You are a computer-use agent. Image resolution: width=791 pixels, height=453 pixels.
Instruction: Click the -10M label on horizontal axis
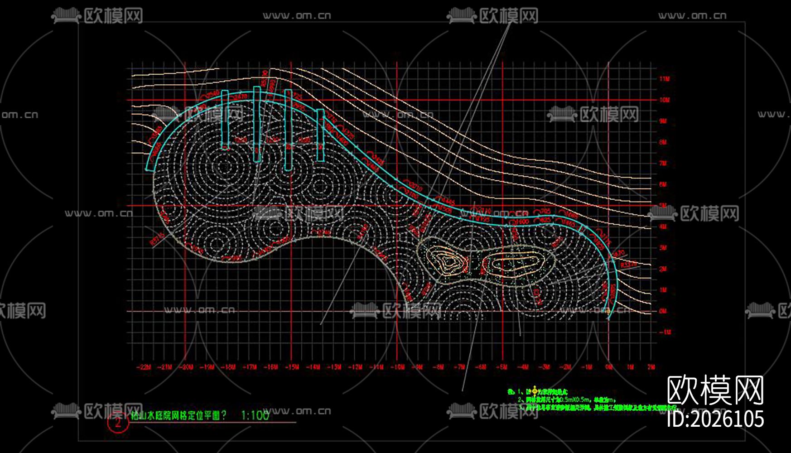point(397,367)
